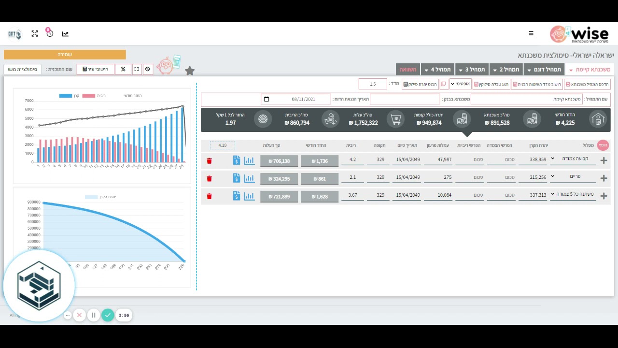Open track dropdown for פריים
This screenshot has height=348, width=618.
click(x=573, y=176)
